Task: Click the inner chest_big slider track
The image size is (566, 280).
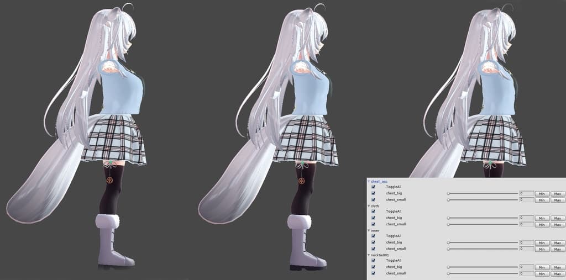Action: (482, 242)
